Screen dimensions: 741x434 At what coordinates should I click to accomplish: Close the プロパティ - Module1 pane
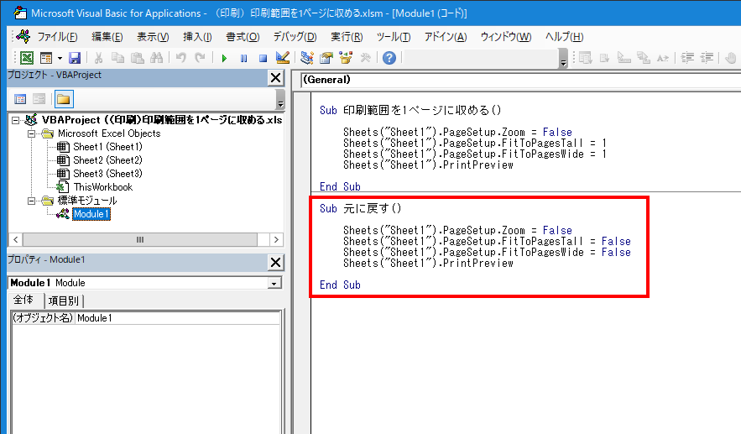coord(275,263)
